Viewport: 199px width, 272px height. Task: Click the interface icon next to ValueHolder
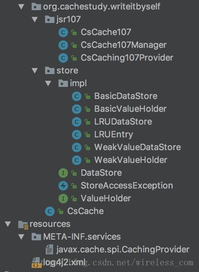(63, 199)
